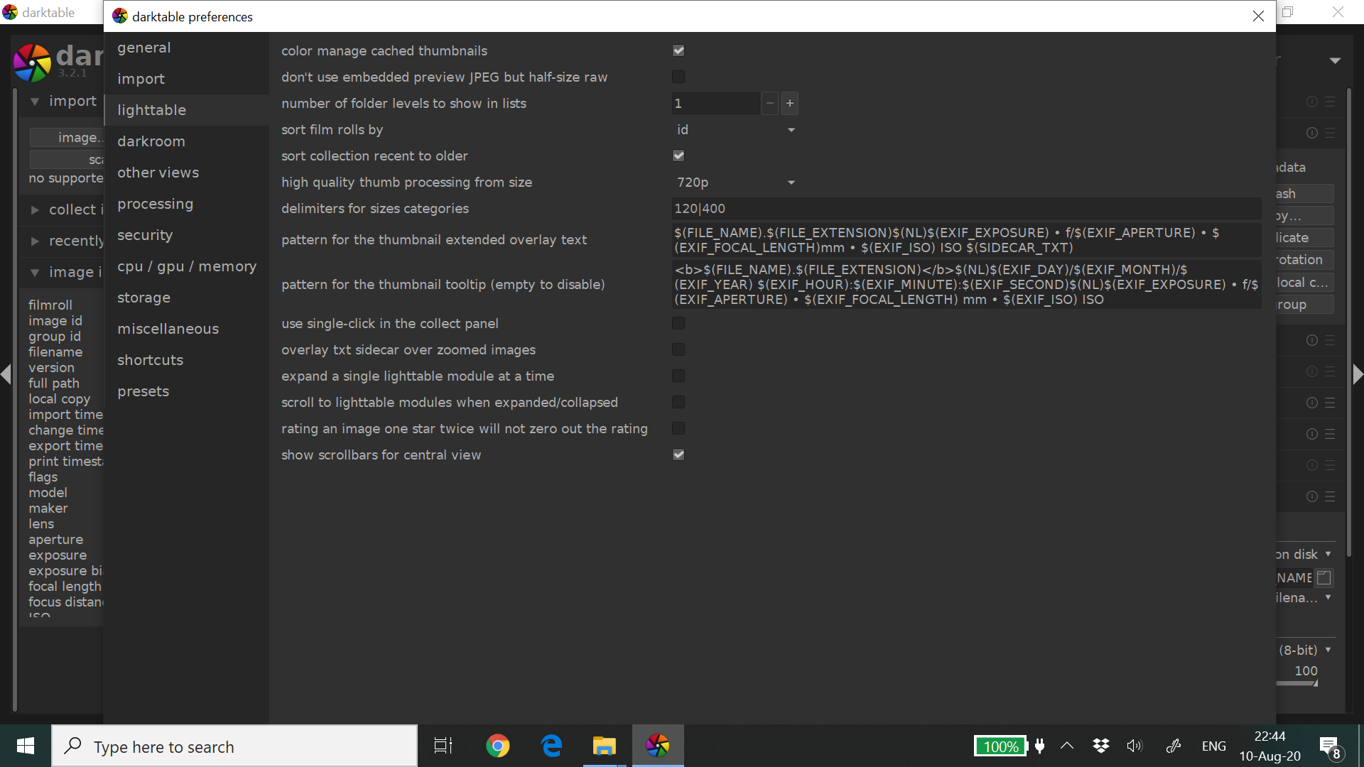Enable expand a single lighttable module
This screenshot has width=1364, height=767.
coord(678,376)
